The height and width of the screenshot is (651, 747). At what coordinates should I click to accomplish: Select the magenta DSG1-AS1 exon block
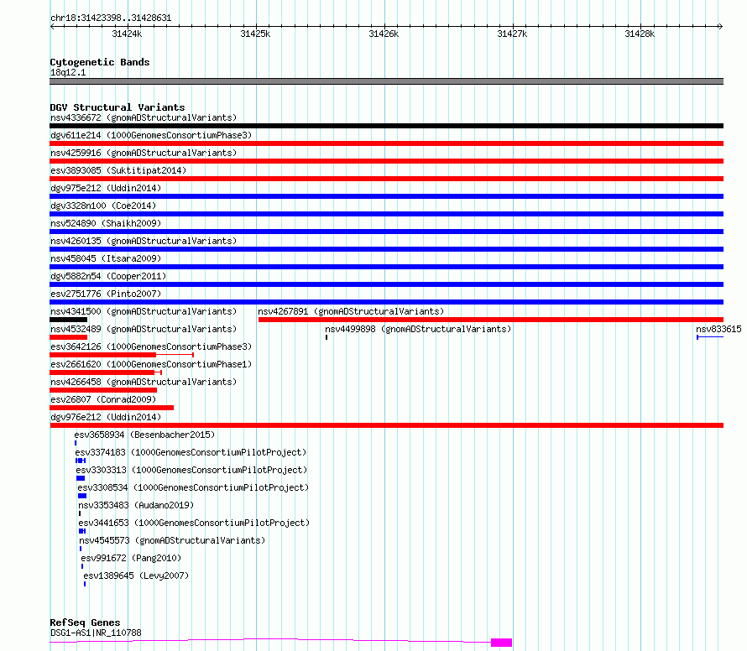(x=502, y=643)
